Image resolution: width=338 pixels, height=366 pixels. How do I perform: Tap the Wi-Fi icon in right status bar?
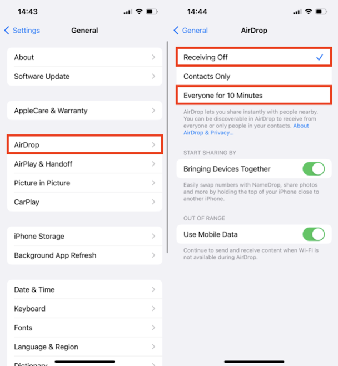click(309, 12)
